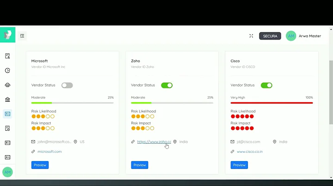This screenshot has width=333, height=186.
Task: Click Cisco Risk Impact red dots
Action: coord(242,128)
